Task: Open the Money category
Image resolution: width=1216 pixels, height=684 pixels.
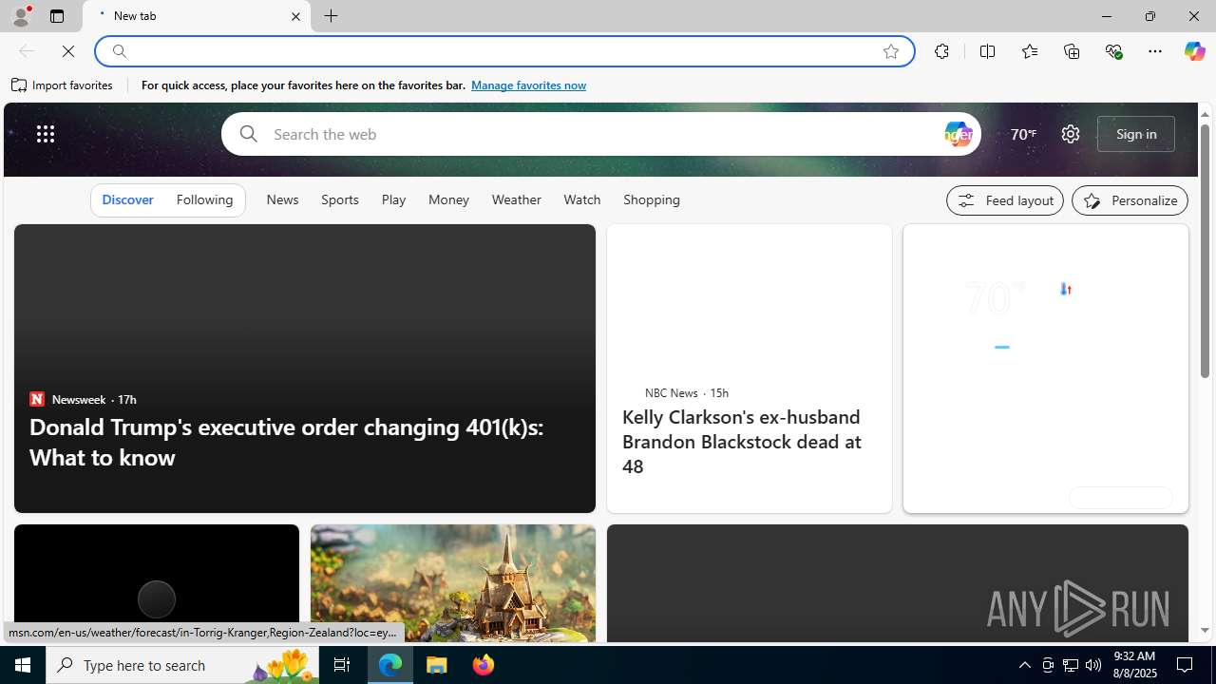Action: [x=448, y=200]
